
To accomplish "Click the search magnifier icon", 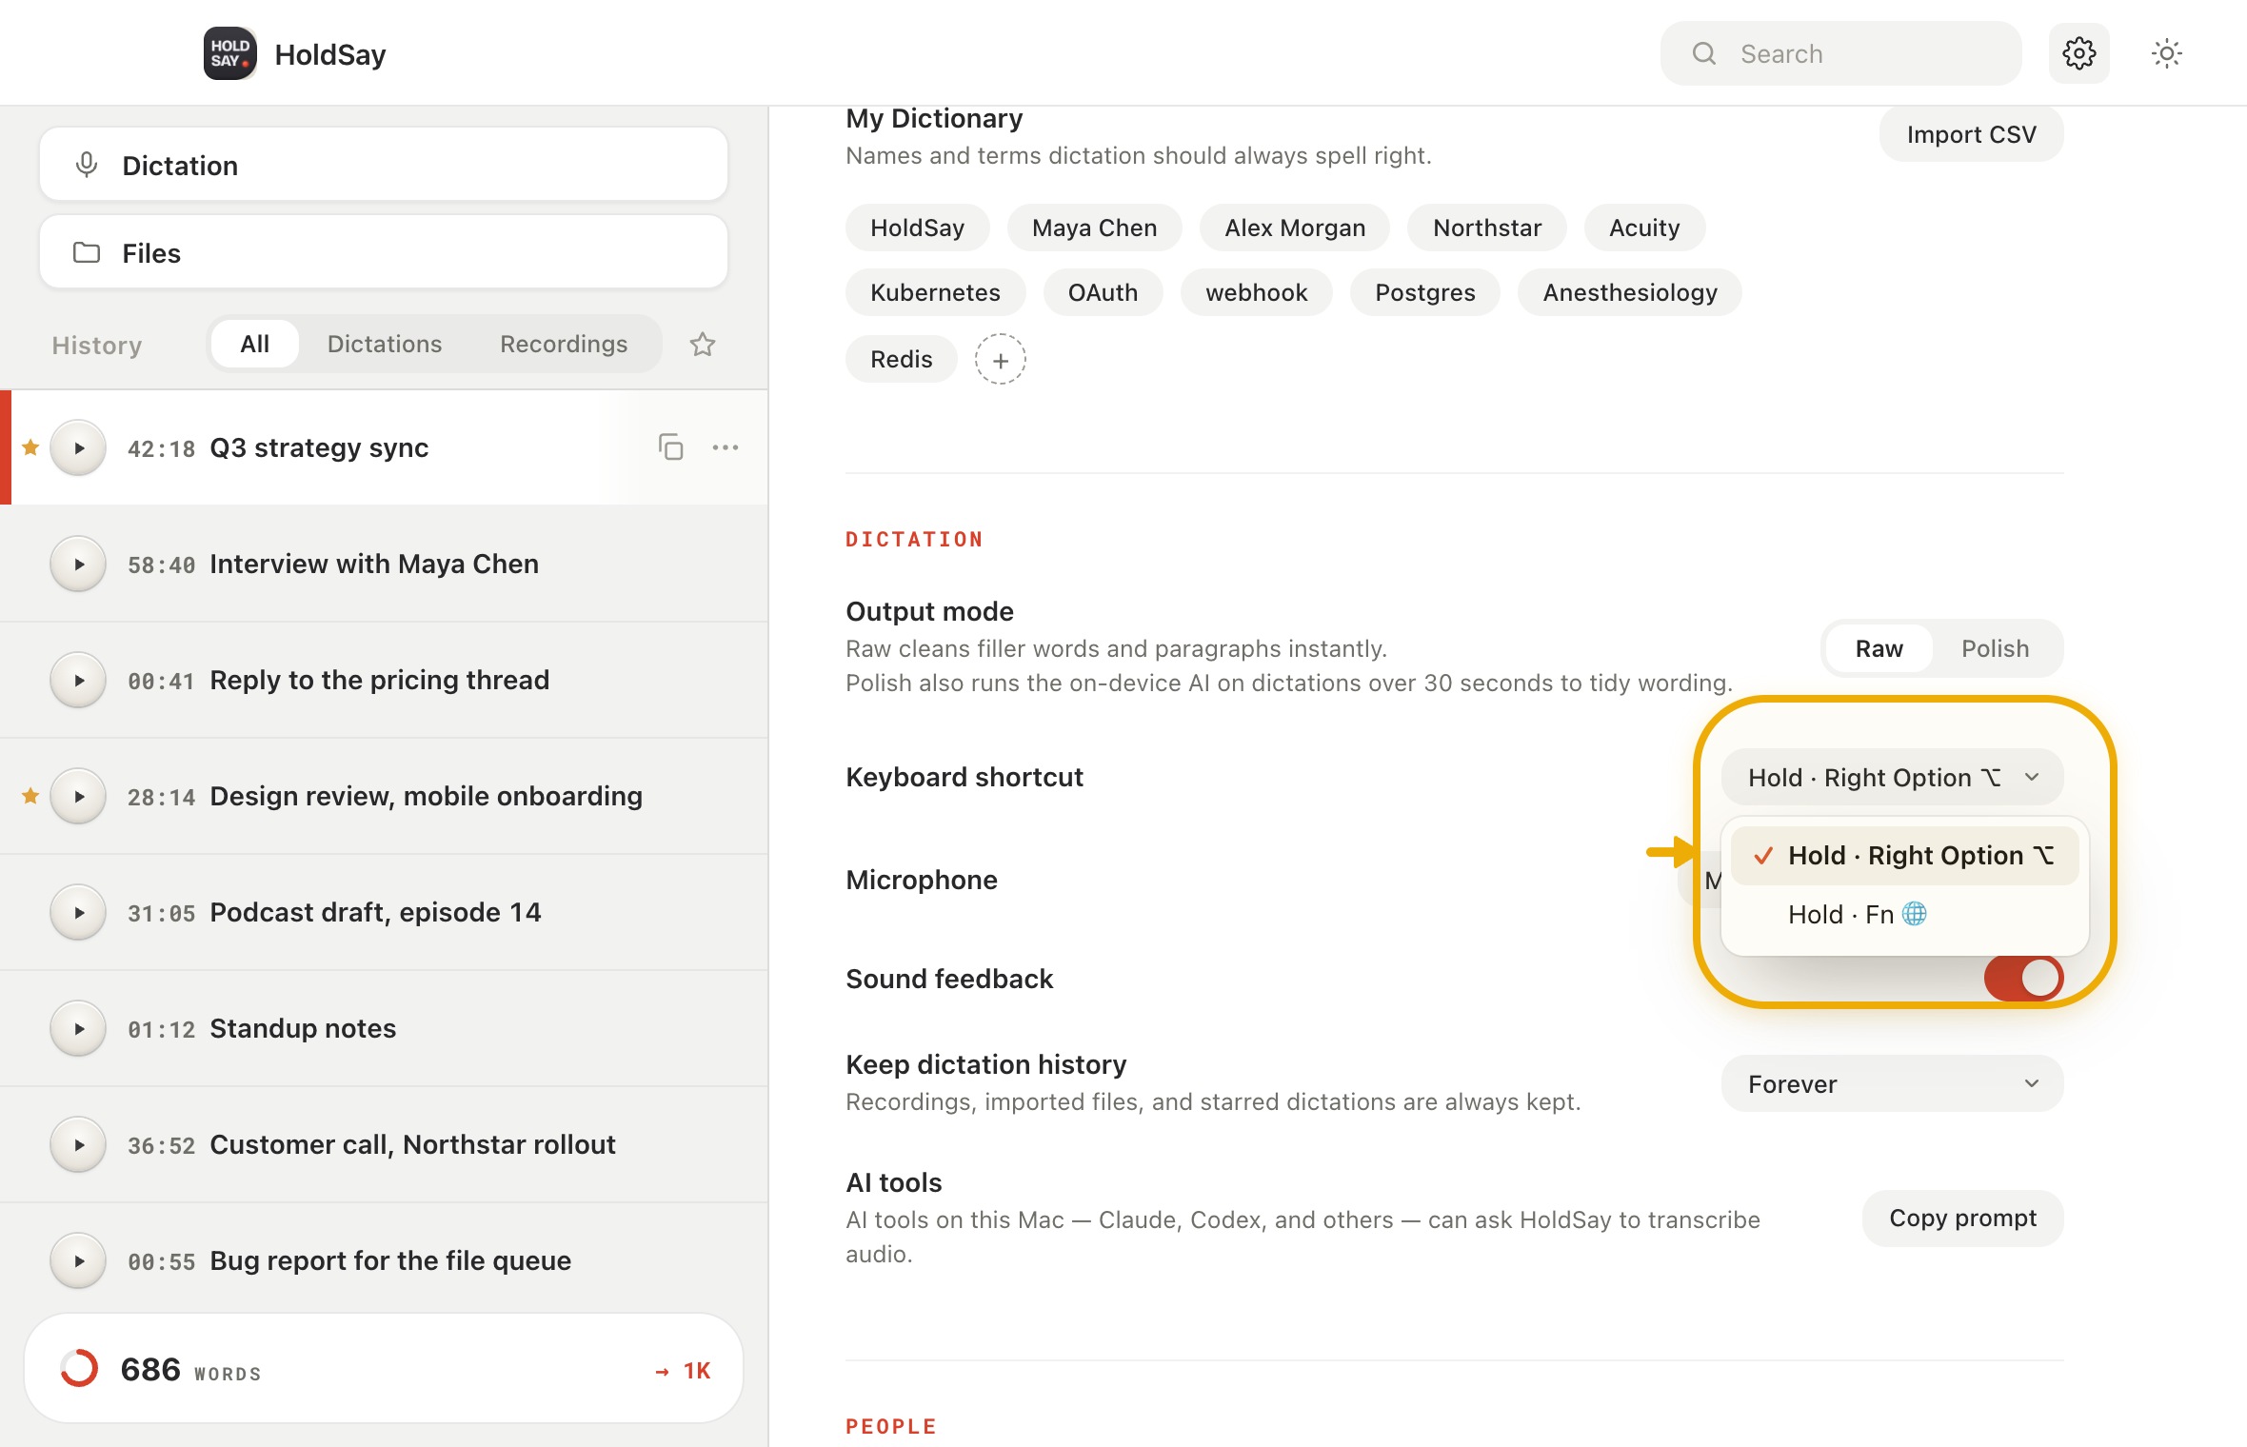I will (1704, 53).
